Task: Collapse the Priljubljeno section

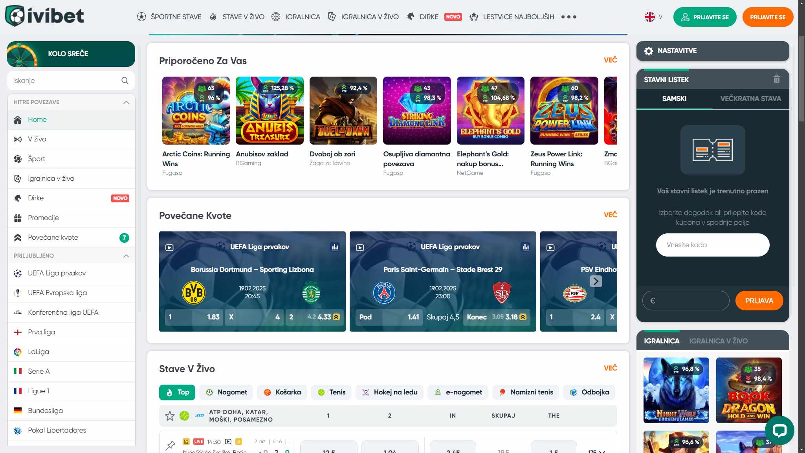Action: pos(126,256)
